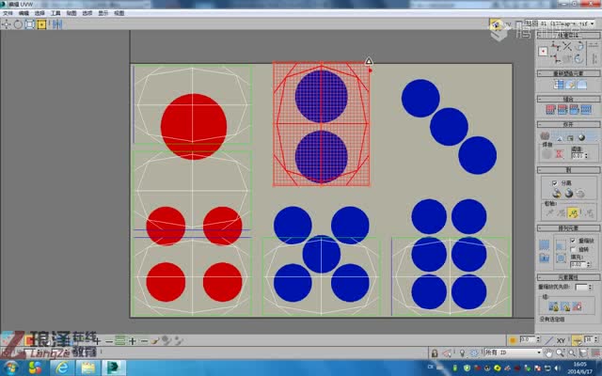
Task: Activate the Freeform mode tool
Action: [41, 23]
